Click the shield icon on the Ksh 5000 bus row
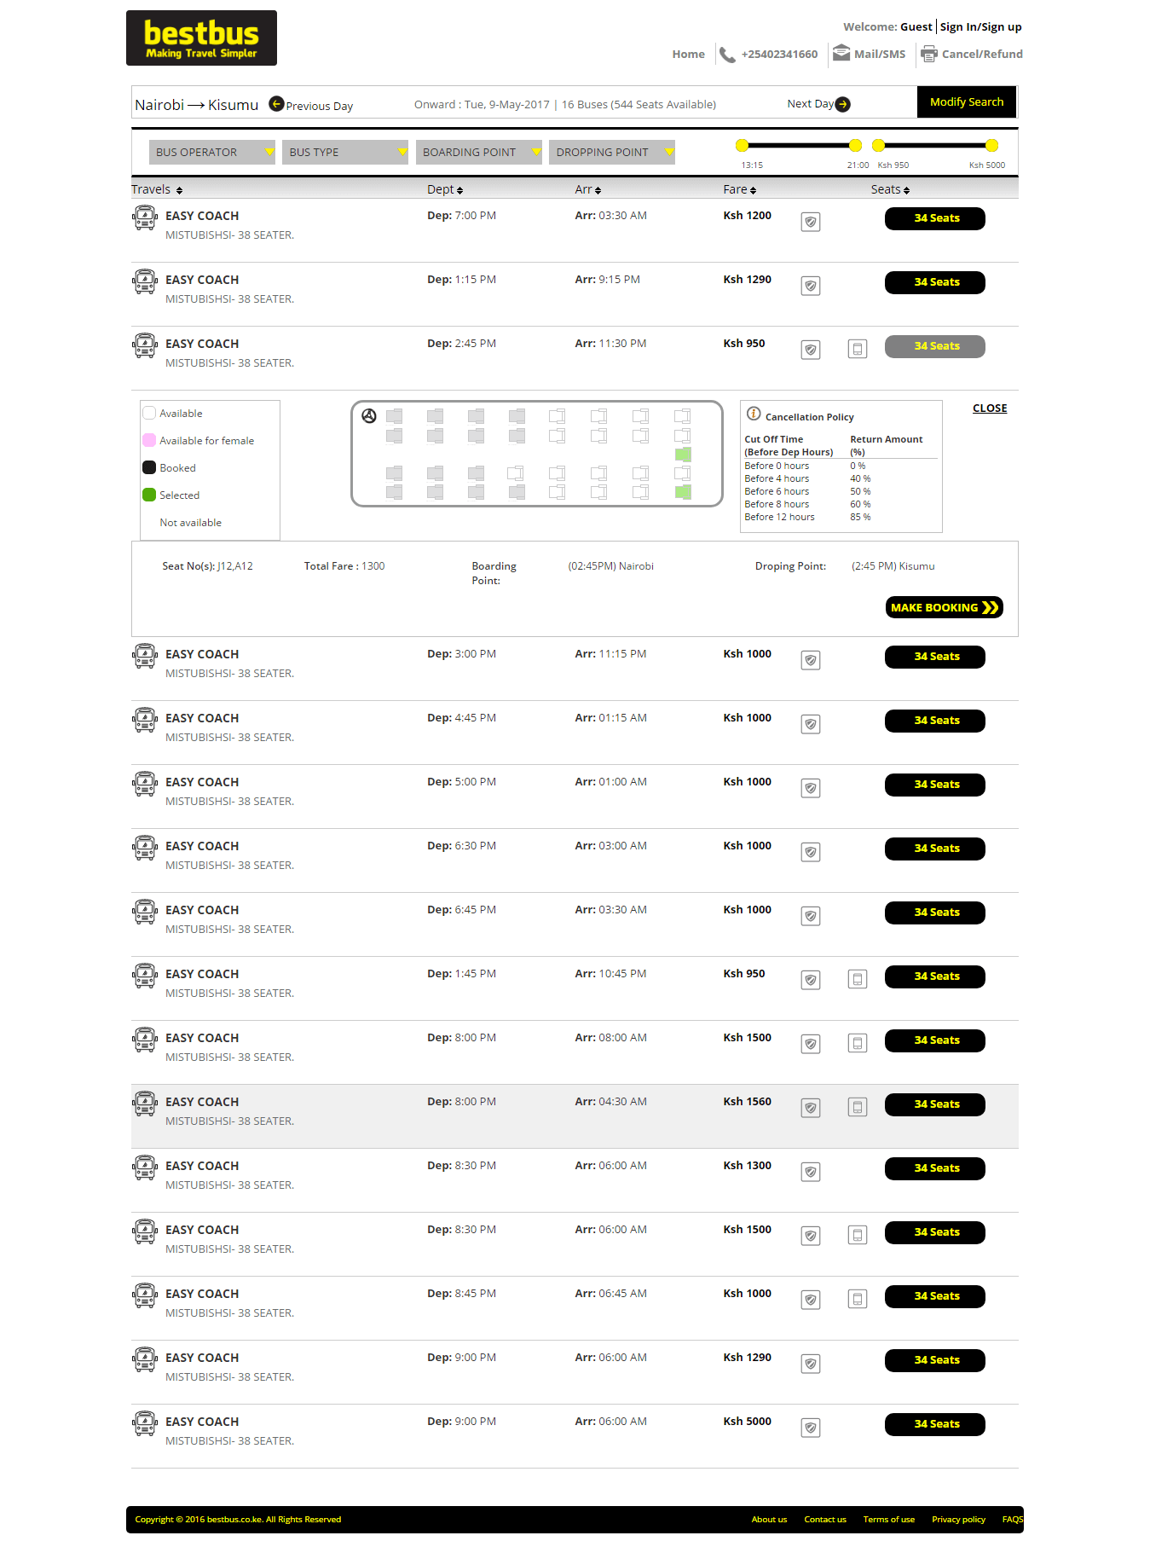 click(811, 1428)
